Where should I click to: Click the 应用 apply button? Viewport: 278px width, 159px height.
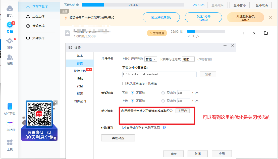click(221, 154)
